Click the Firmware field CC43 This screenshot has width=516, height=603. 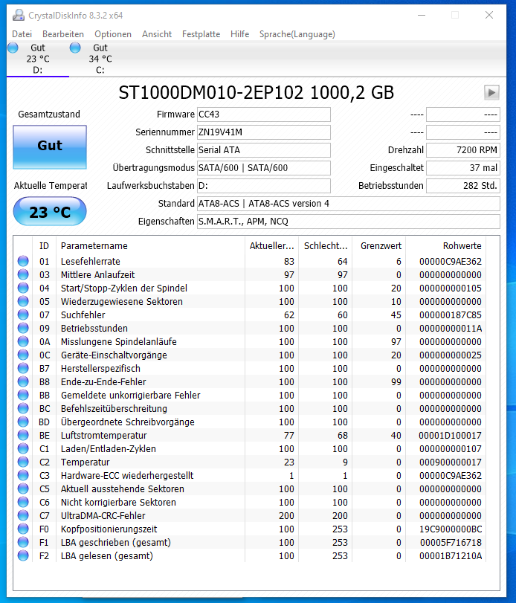[x=264, y=115]
